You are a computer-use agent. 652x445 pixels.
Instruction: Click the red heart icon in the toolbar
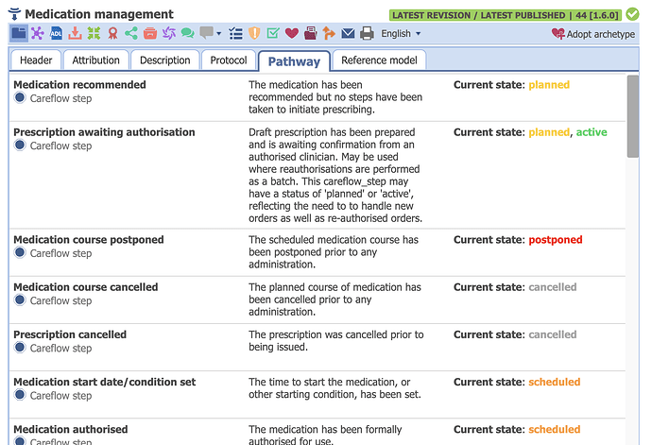click(x=291, y=33)
